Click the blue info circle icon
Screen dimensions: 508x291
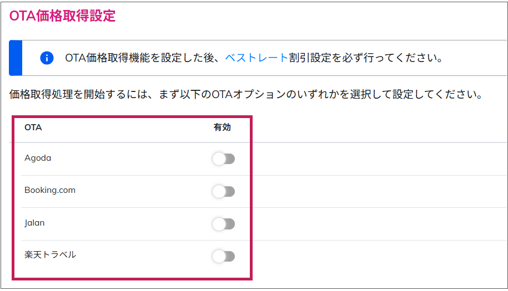pyautogui.click(x=47, y=58)
